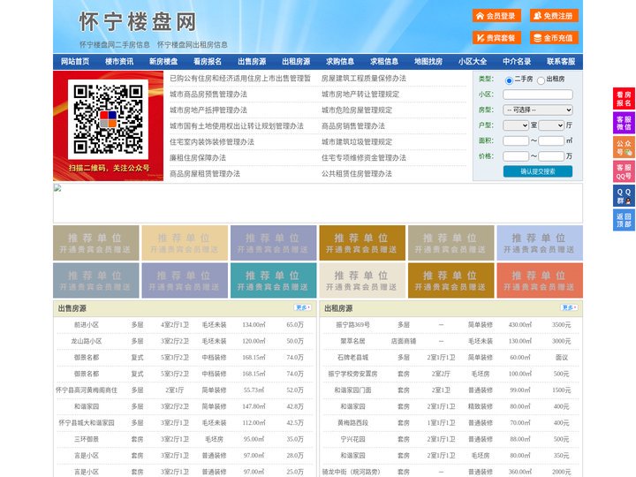Open 振宁学校旁安置房 rental listing
The width and height of the screenshot is (636, 477).
tap(352, 374)
